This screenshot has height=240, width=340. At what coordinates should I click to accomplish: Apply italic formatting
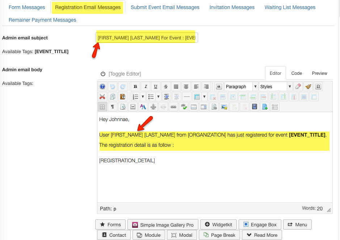point(146,86)
